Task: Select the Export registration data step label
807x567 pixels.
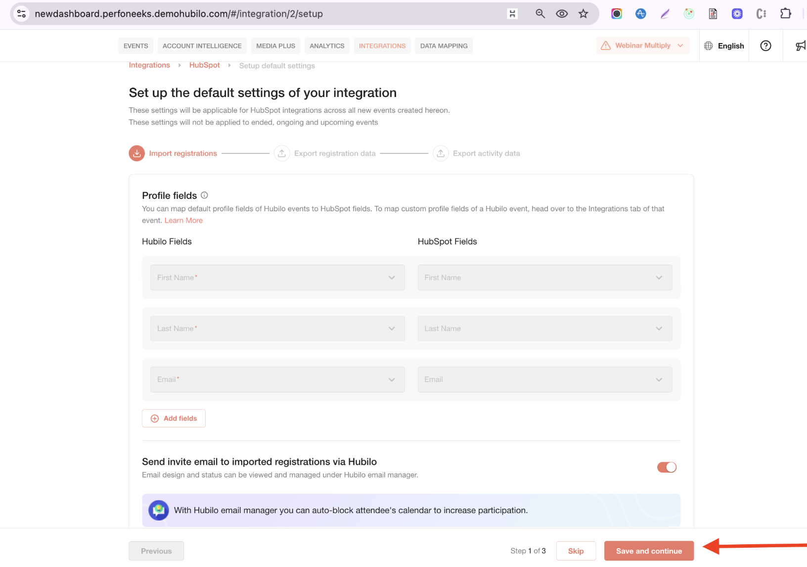Action: tap(335, 153)
